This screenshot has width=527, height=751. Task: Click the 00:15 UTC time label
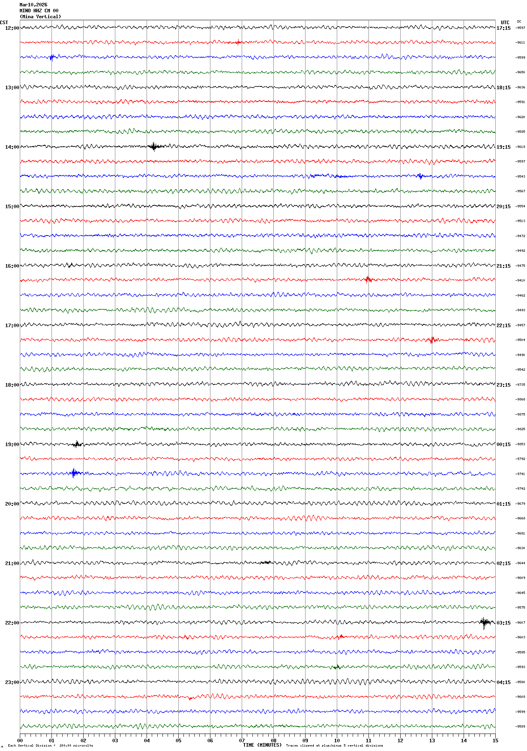[x=503, y=444]
